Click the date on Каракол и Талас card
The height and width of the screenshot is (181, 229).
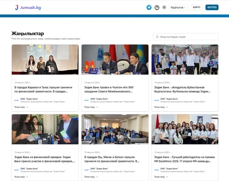pyautogui.click(x=22, y=82)
